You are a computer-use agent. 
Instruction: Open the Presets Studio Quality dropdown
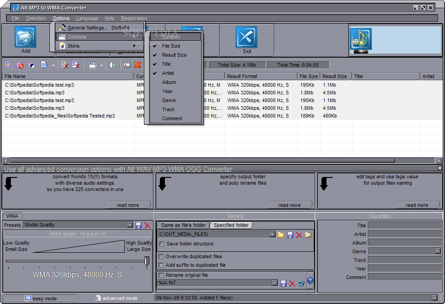pos(130,225)
